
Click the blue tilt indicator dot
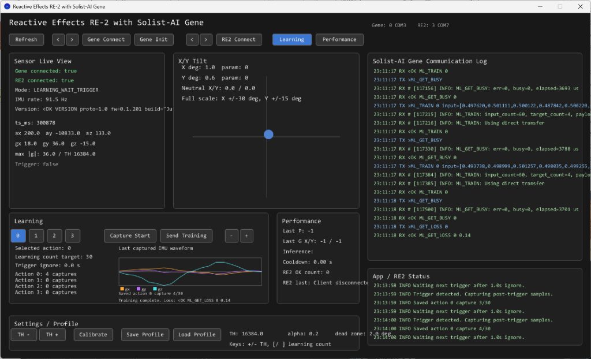(x=268, y=134)
